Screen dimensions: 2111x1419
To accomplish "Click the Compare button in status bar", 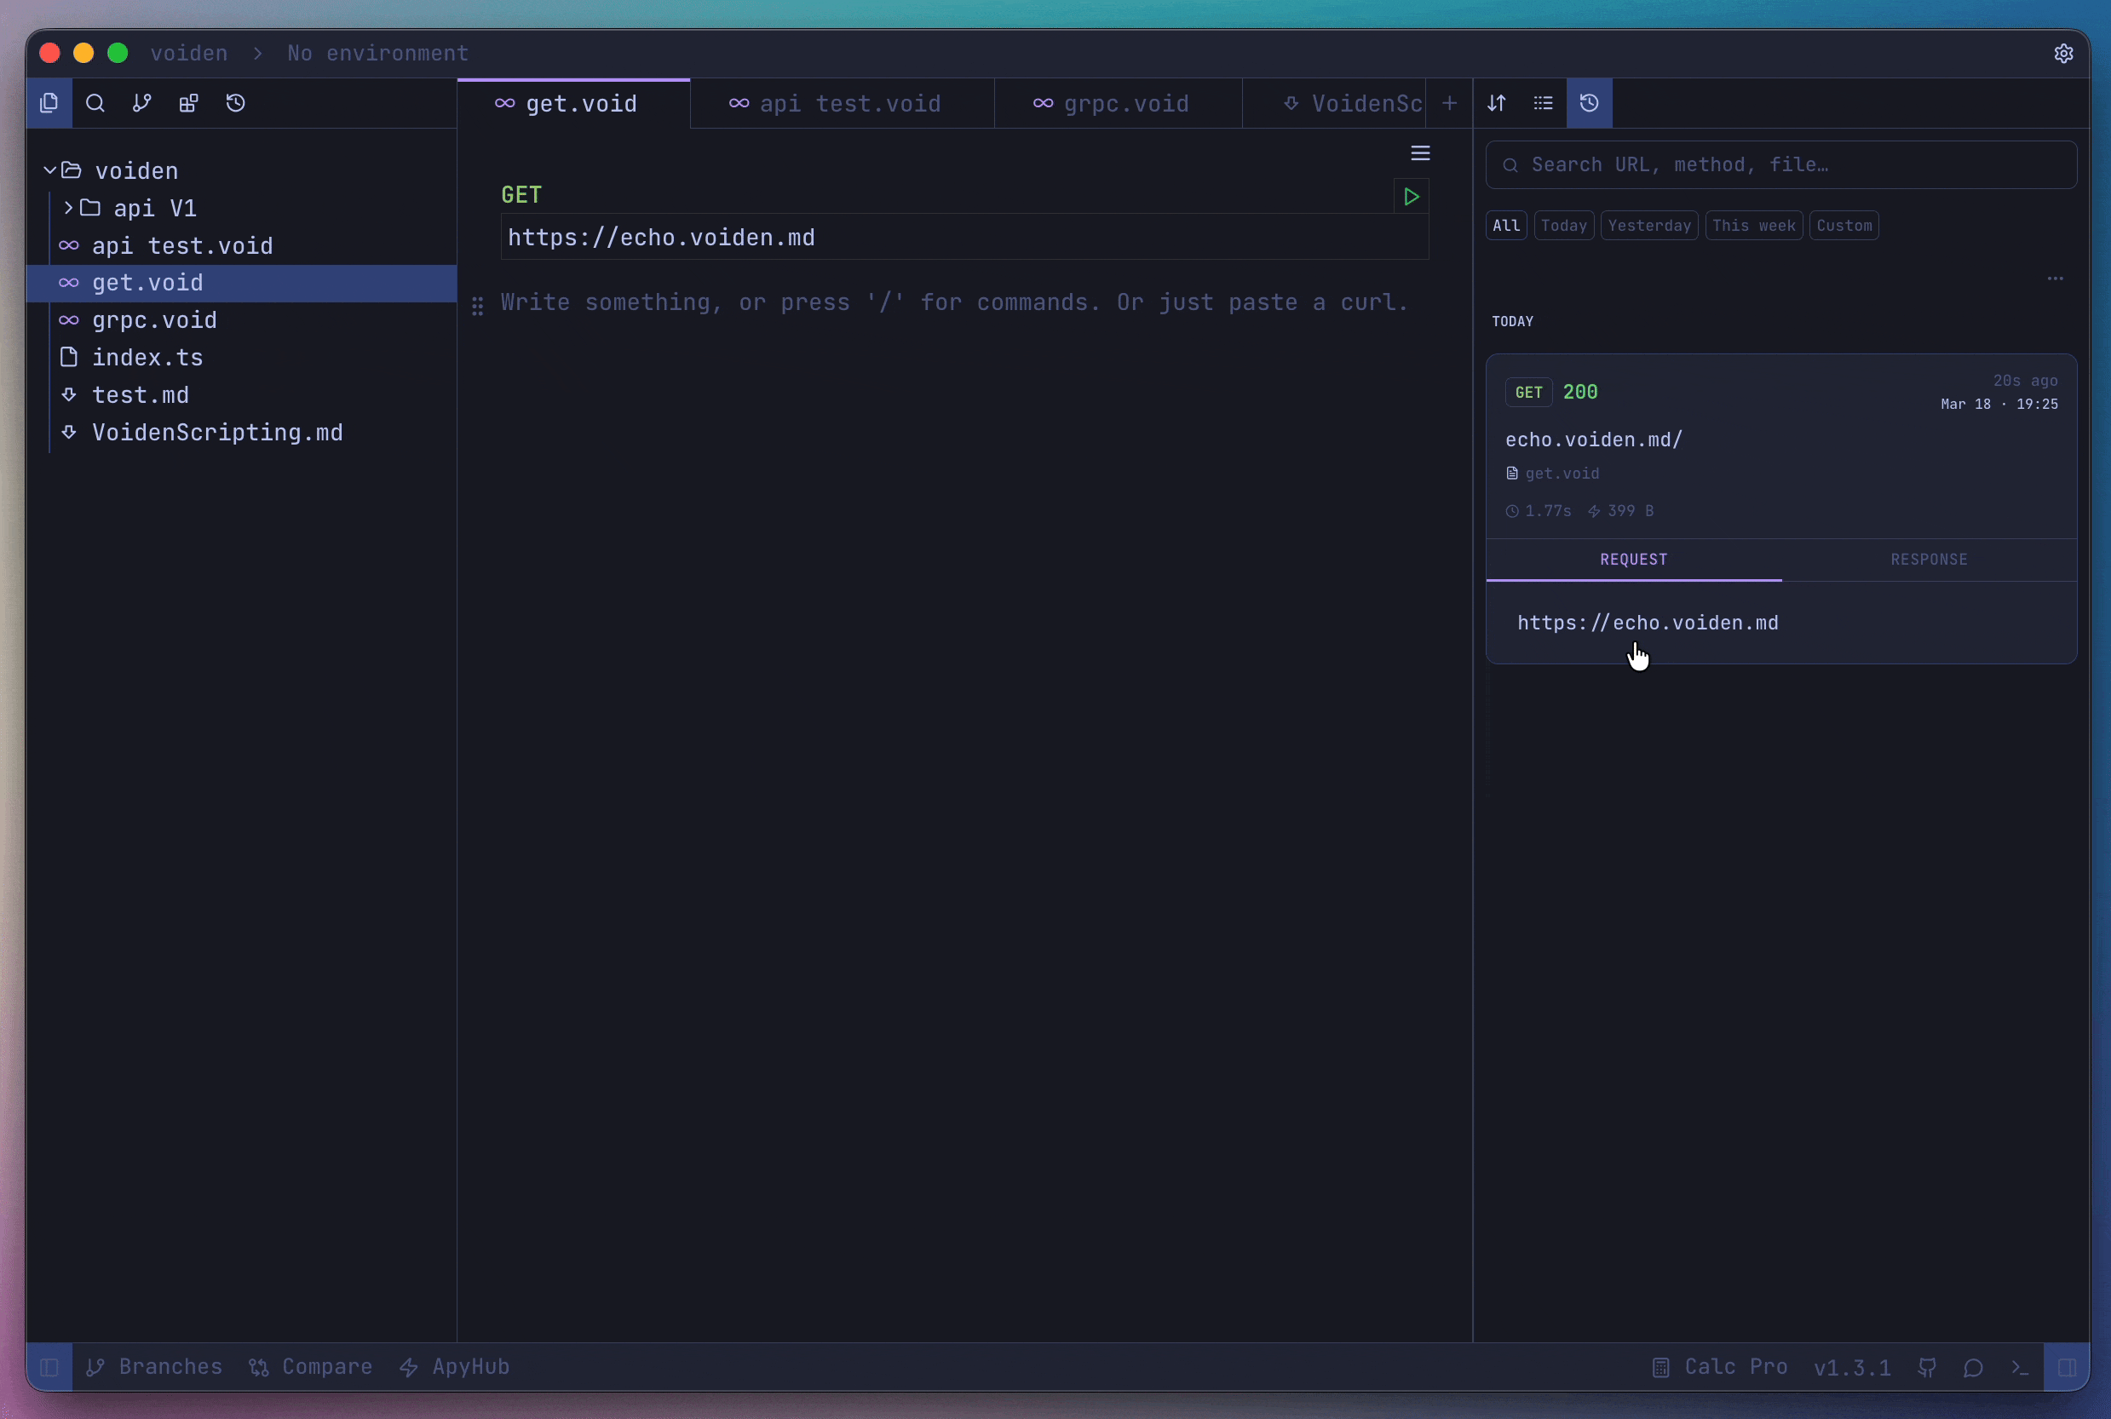I will pos(310,1366).
